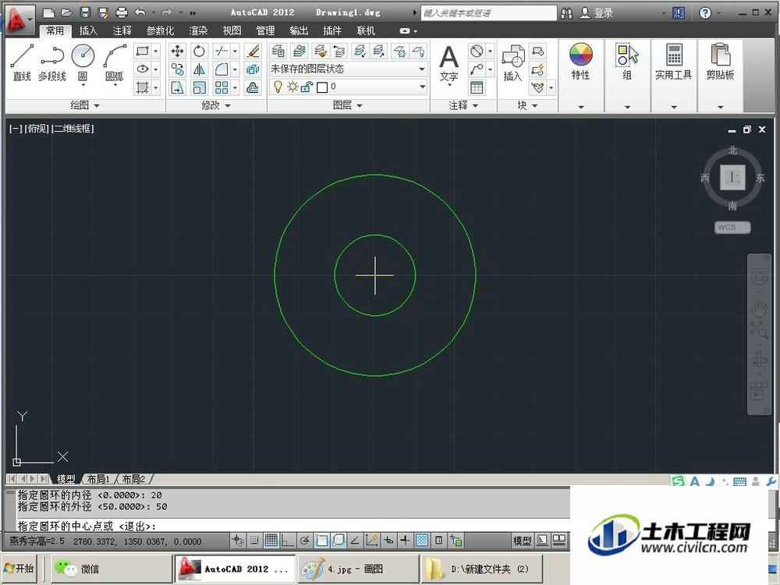This screenshot has width=780, height=585.
Task: Activate the Trim tool
Action: click(x=221, y=51)
